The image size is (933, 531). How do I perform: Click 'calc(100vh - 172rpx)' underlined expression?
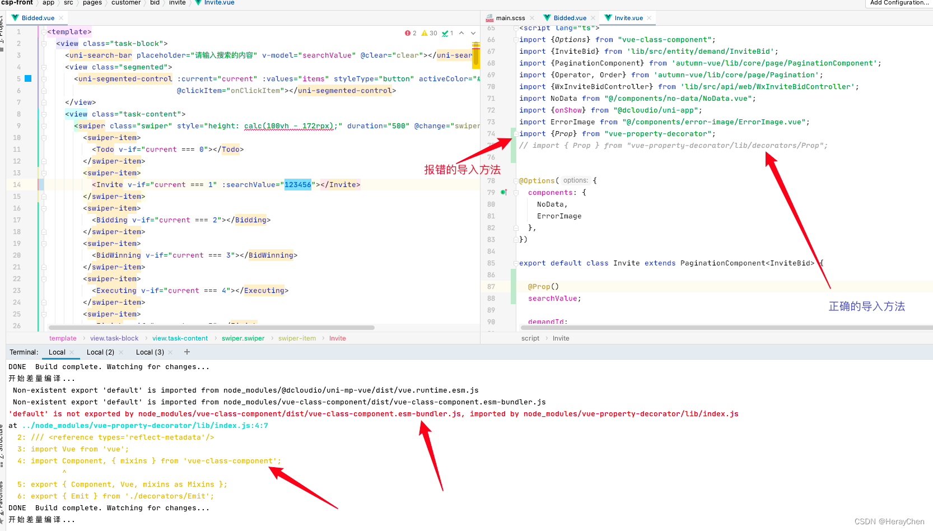point(289,126)
